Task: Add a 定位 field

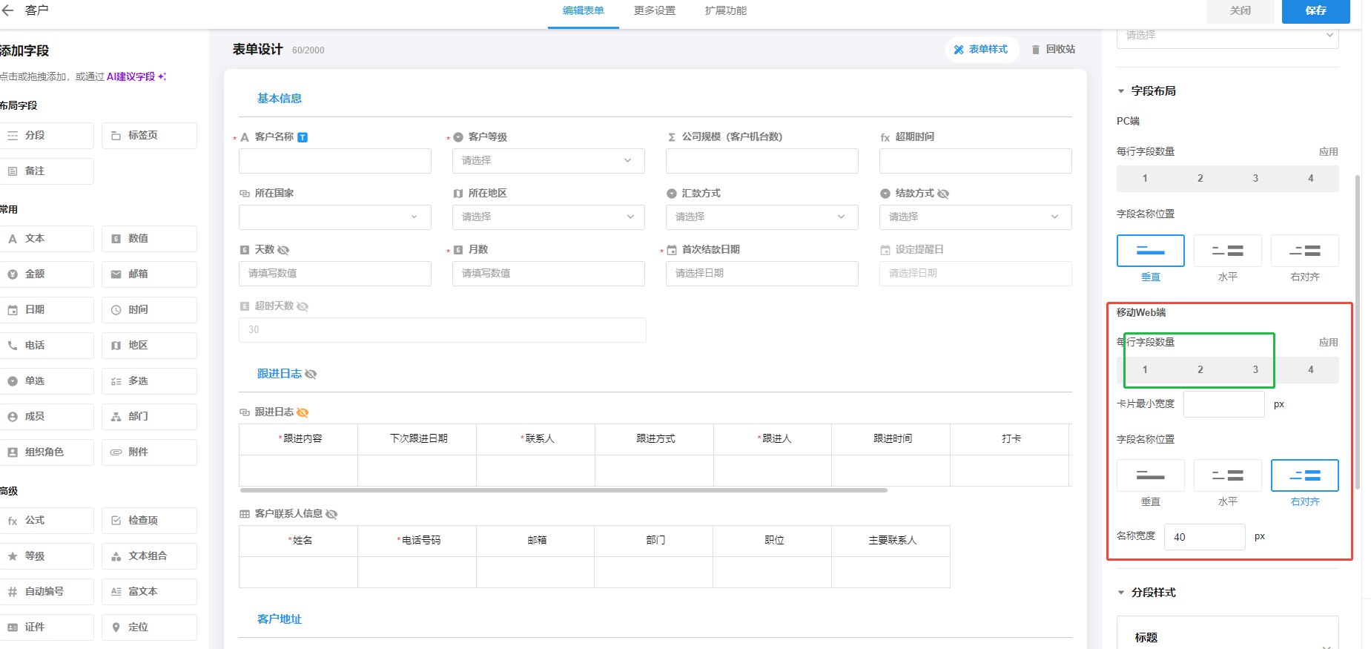Action: click(149, 627)
